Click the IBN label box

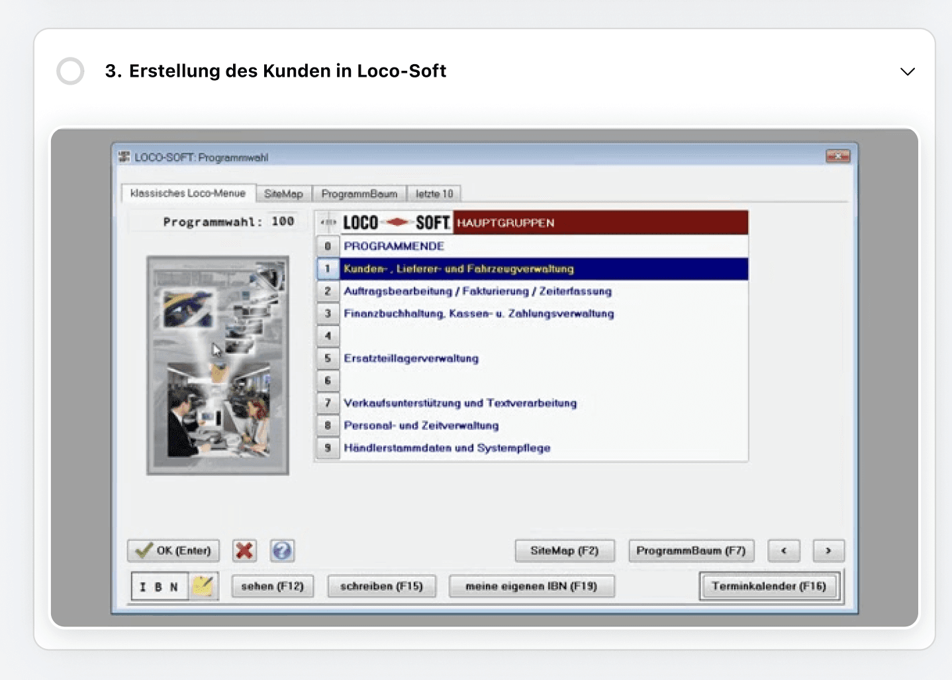160,587
